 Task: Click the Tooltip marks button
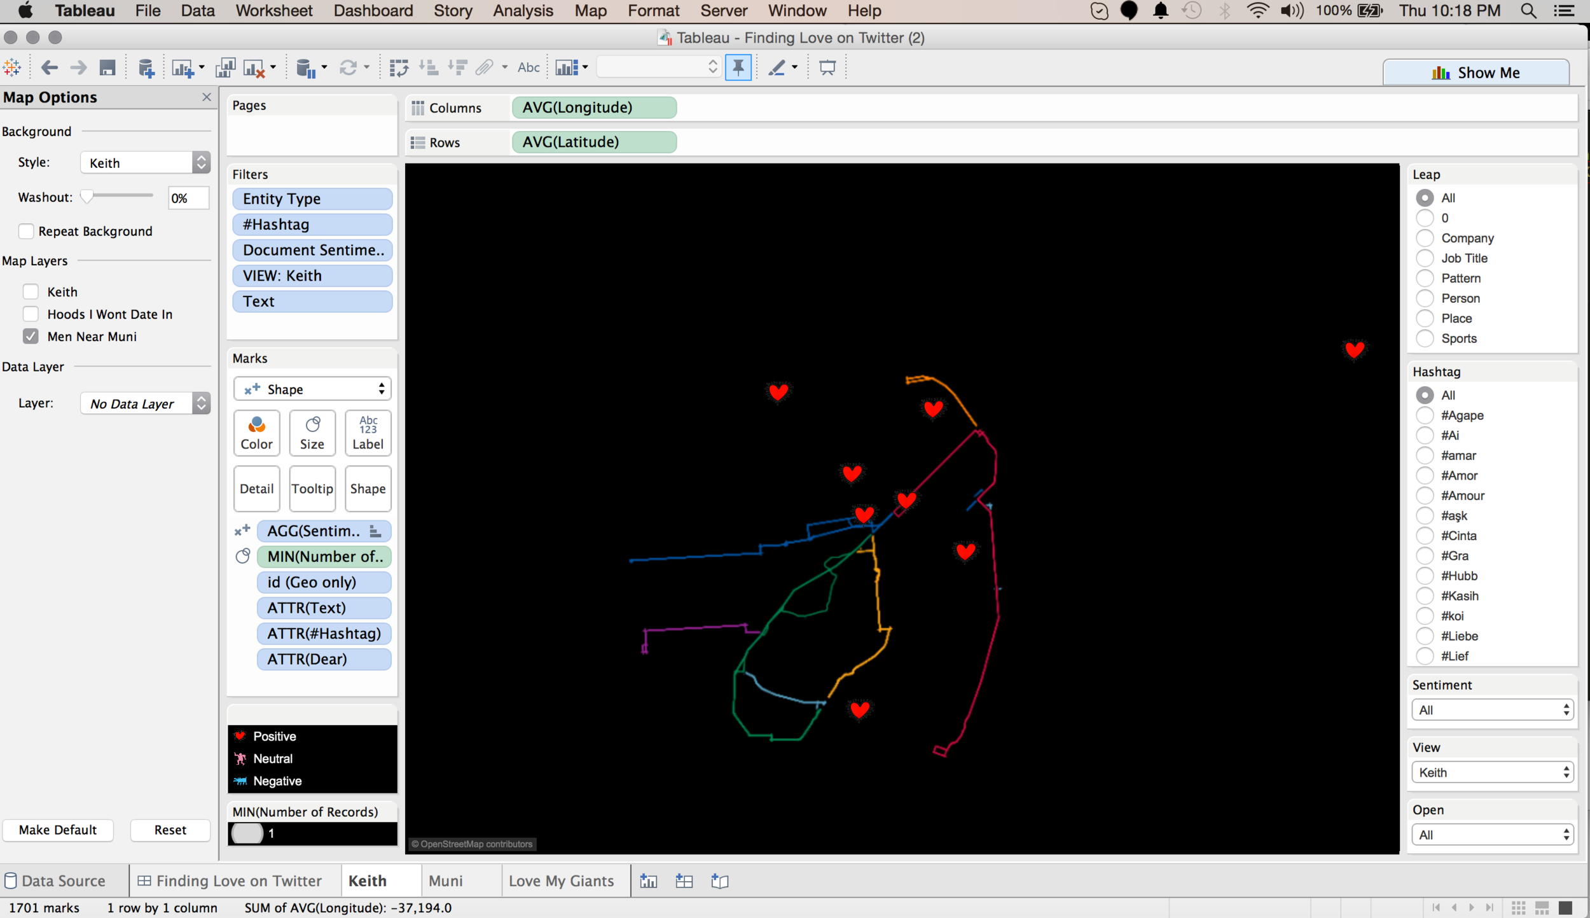click(312, 489)
